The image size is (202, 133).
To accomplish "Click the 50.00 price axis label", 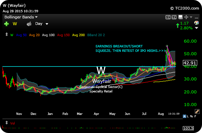I will pos(190,54).
